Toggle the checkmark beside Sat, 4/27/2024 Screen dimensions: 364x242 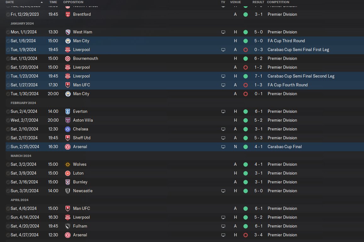pos(8,235)
